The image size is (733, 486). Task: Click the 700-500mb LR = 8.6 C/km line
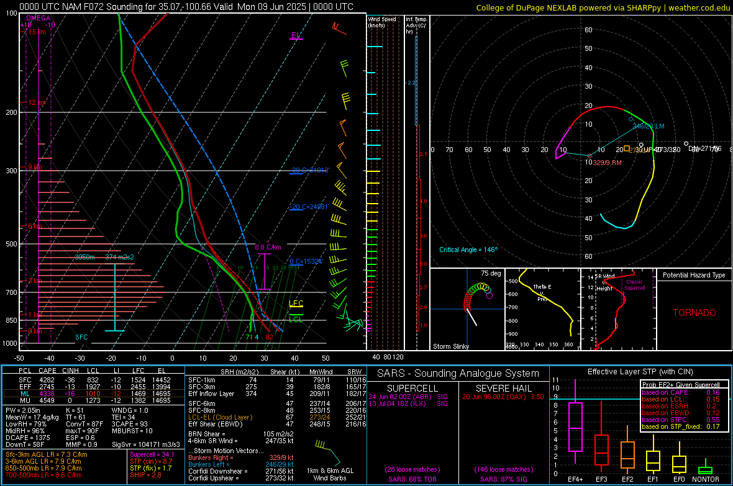pos(43,475)
